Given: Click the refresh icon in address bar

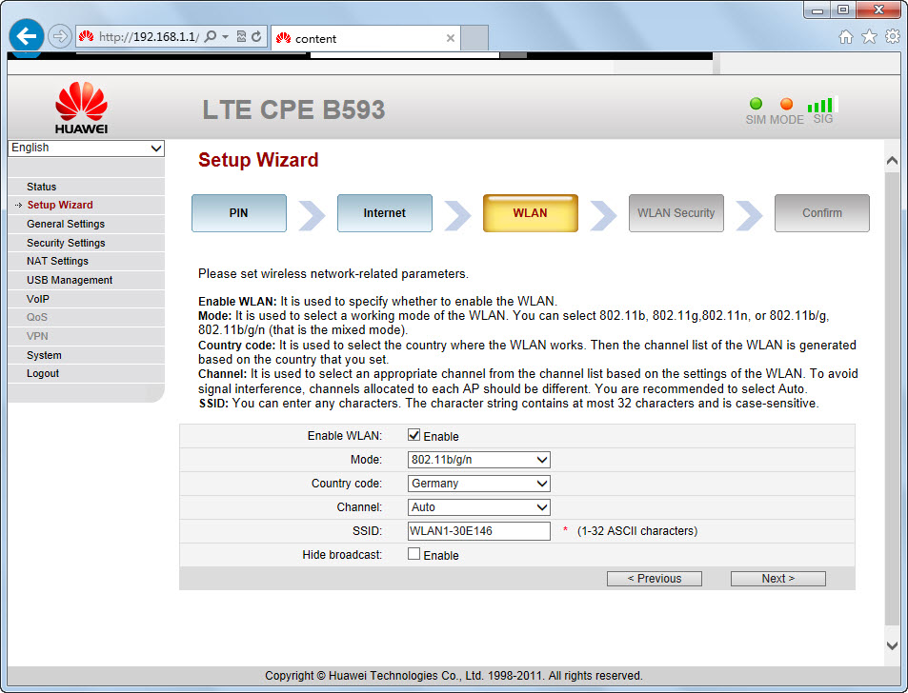Looking at the screenshot, I should [256, 37].
